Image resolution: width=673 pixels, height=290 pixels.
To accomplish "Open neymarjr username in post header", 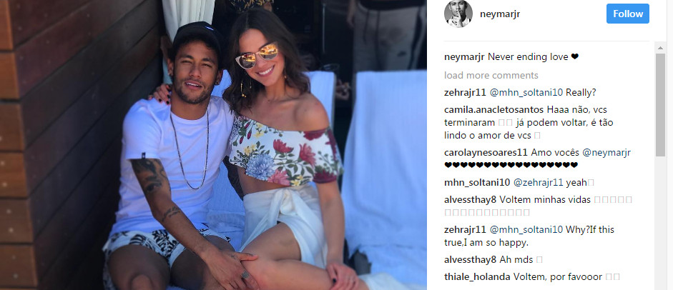I will (x=500, y=14).
